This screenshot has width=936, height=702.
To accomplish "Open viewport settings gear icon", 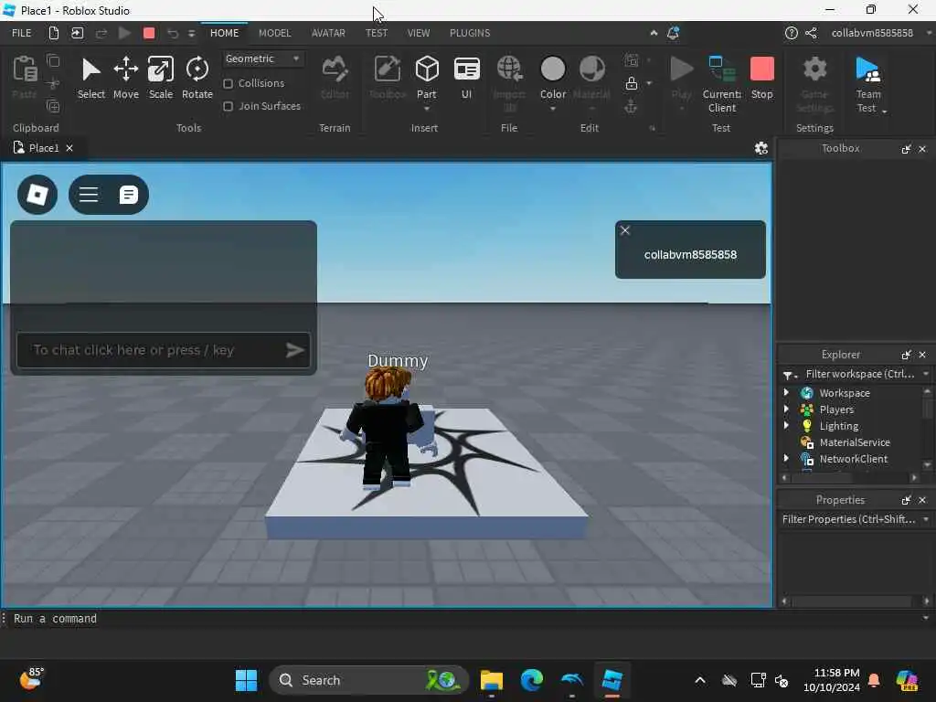I will pos(761,149).
